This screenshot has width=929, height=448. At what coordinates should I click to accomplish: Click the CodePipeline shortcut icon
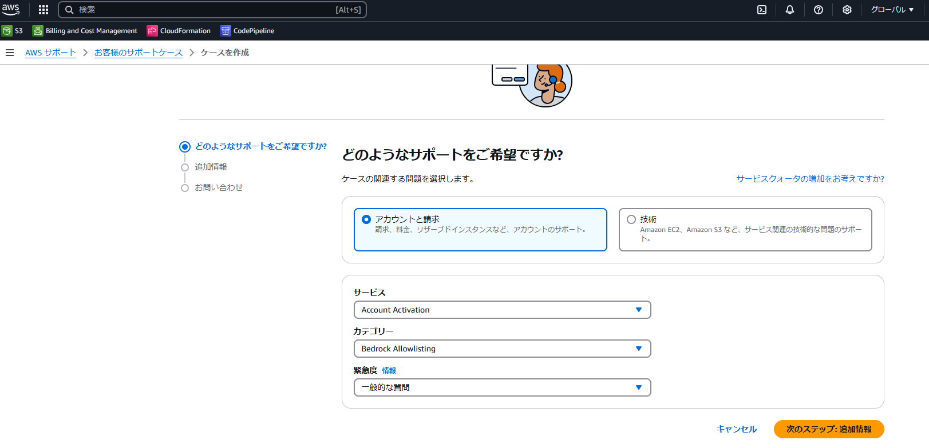point(226,31)
